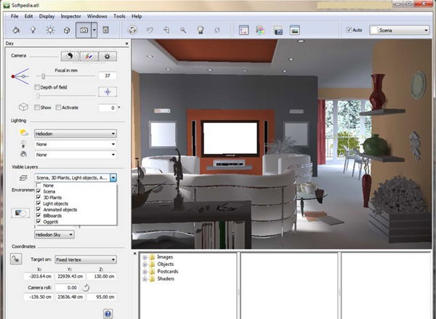Image resolution: width=436 pixels, height=319 pixels.
Task: Expand the Images folder
Action: tap(145, 257)
